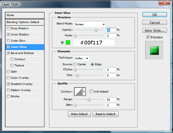Screen dimensions: 173x133
Task: Open the Technique dropdown
Action: [x=82, y=58]
